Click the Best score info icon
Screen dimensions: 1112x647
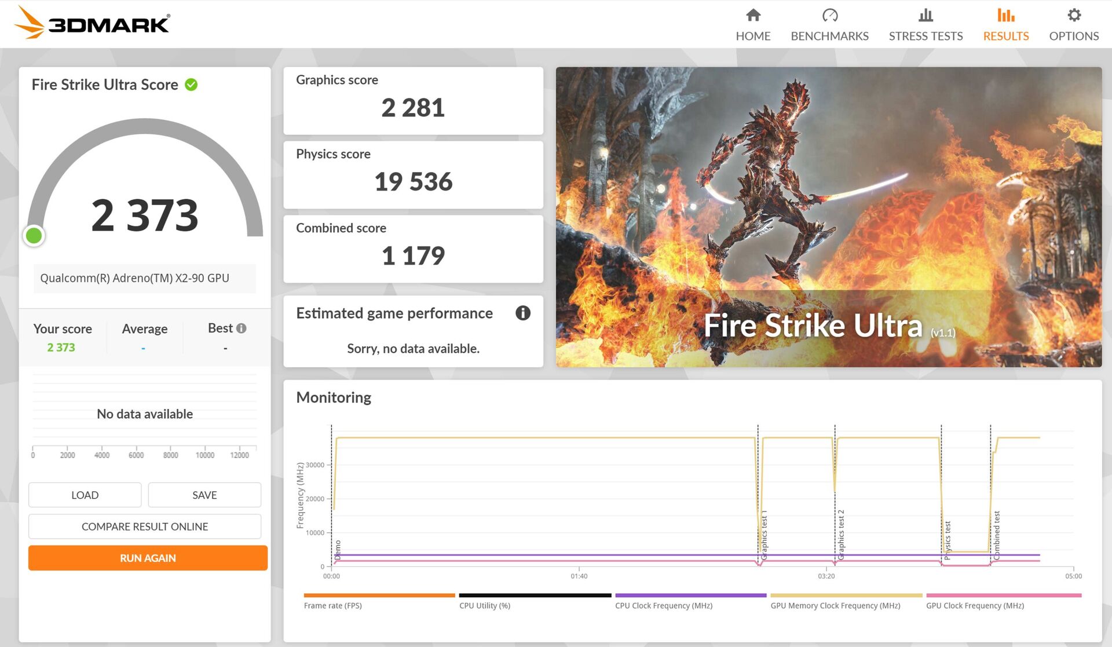coord(242,328)
